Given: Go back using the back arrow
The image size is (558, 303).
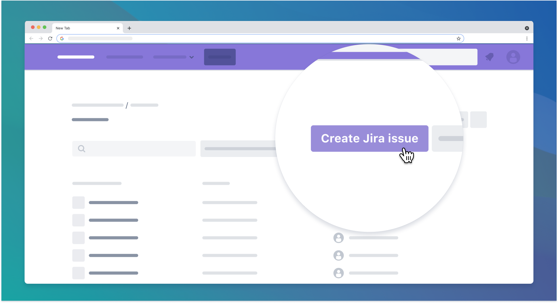Looking at the screenshot, I should 31,38.
